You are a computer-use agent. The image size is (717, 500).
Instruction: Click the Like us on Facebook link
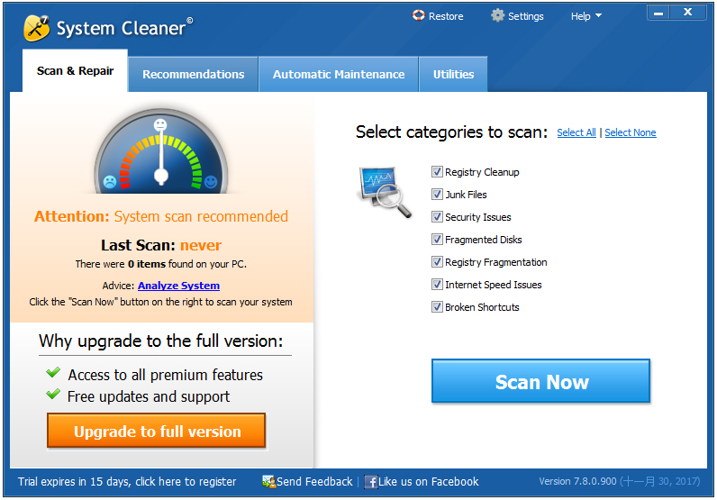tap(429, 482)
